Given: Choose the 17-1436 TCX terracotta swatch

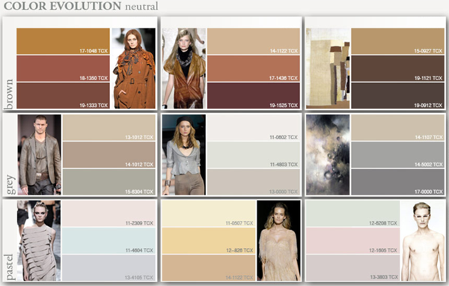Looking at the screenshot, I should [x=254, y=68].
